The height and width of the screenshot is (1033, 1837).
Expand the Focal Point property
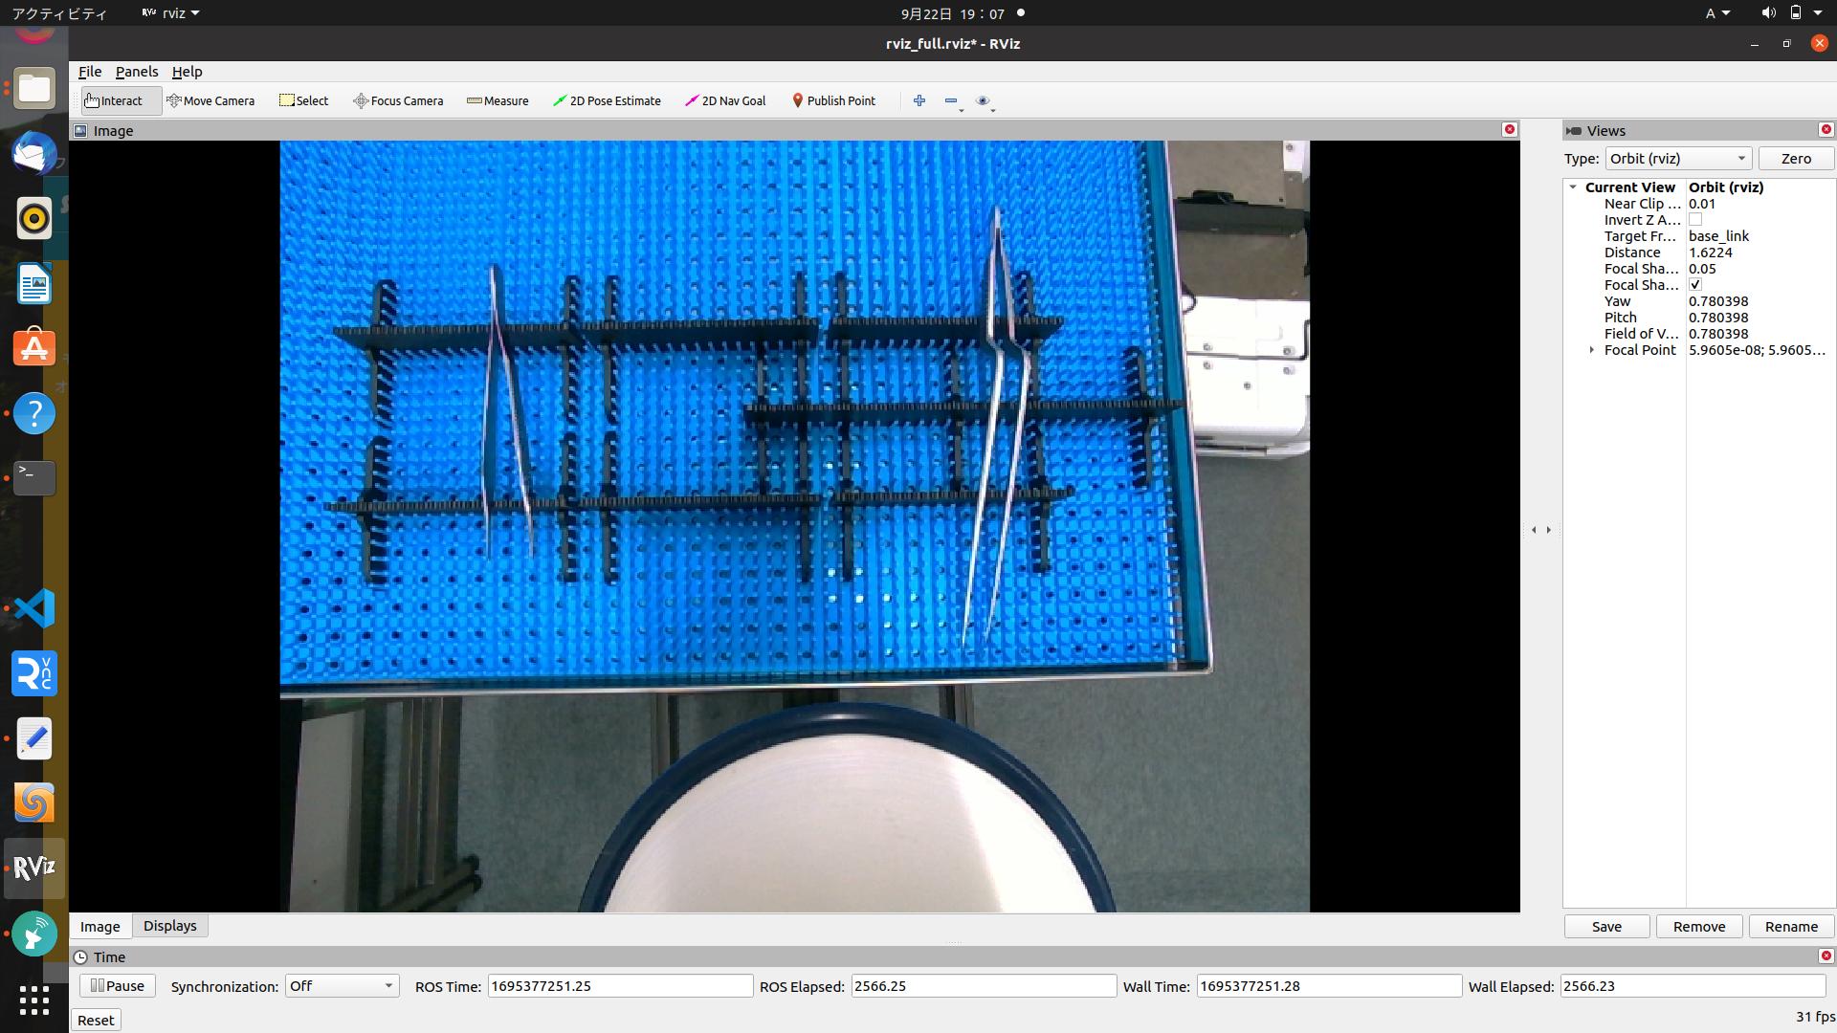pos(1592,350)
